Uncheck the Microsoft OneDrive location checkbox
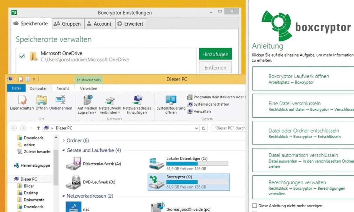Viewport: 354px width, 212px height. 22,56
